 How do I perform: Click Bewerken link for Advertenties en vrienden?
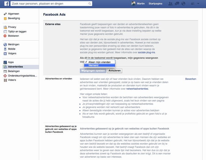pyautogui.click(x=191, y=79)
